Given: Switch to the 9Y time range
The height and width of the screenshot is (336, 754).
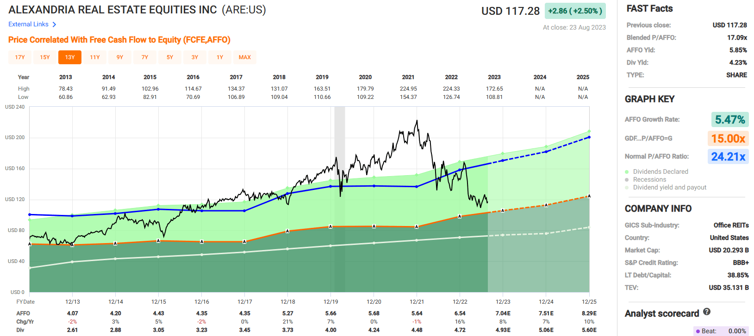Looking at the screenshot, I should 120,57.
